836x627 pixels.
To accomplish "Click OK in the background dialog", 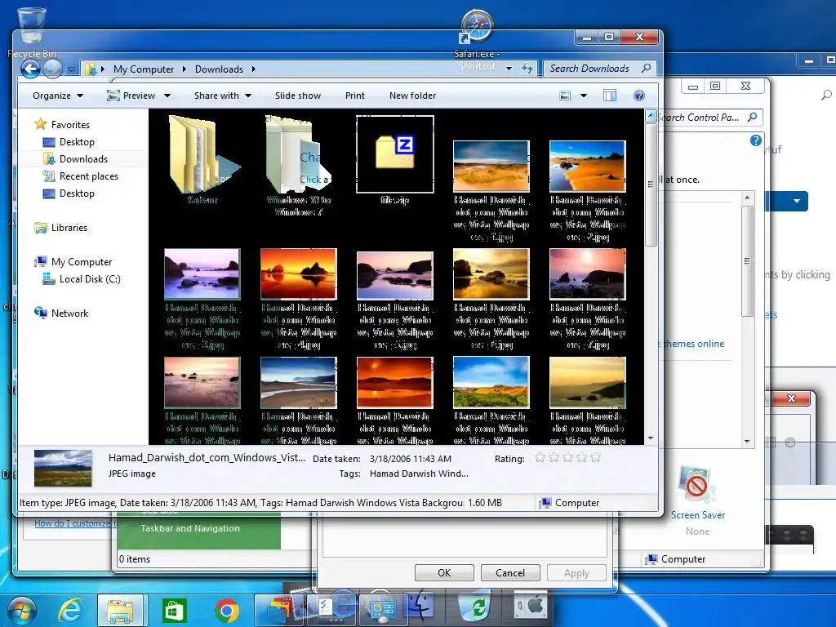I will (x=444, y=572).
